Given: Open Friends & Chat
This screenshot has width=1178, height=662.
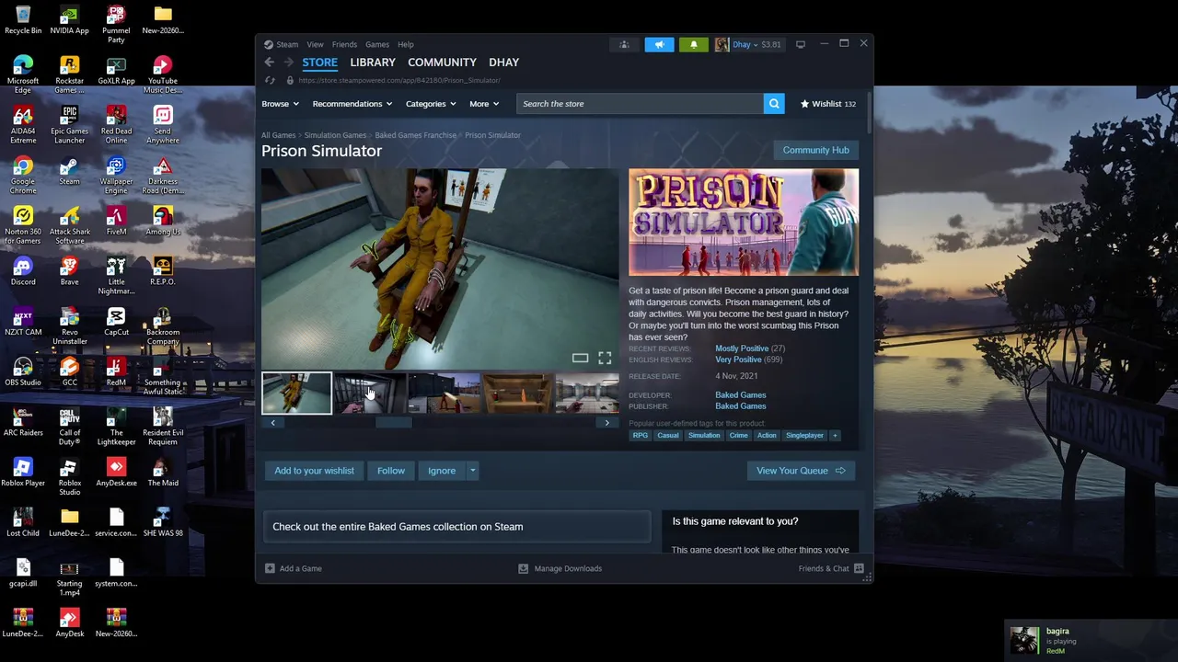Looking at the screenshot, I should tap(832, 569).
